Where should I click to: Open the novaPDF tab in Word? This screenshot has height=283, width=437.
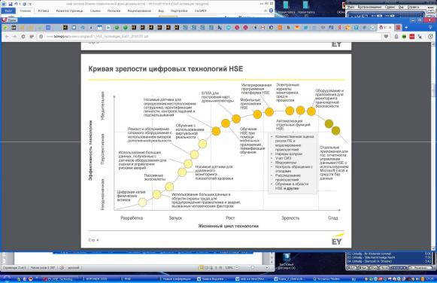tap(201, 11)
